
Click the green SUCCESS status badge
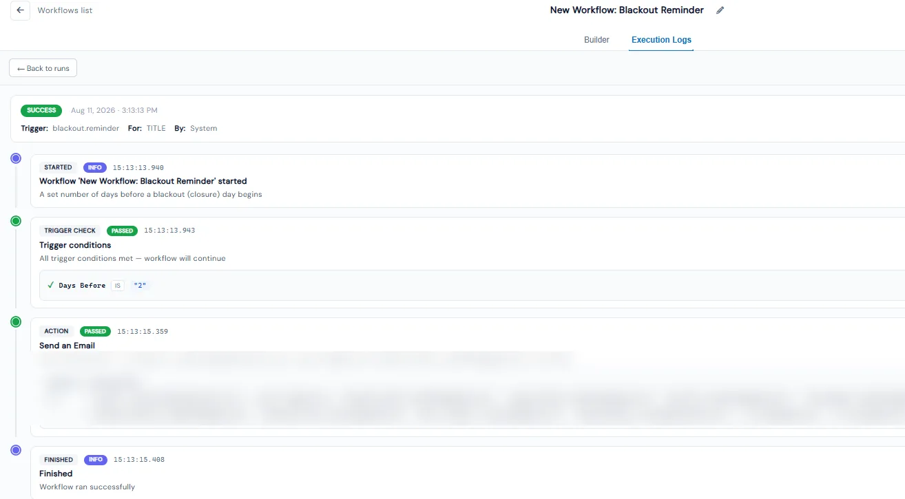coord(41,110)
